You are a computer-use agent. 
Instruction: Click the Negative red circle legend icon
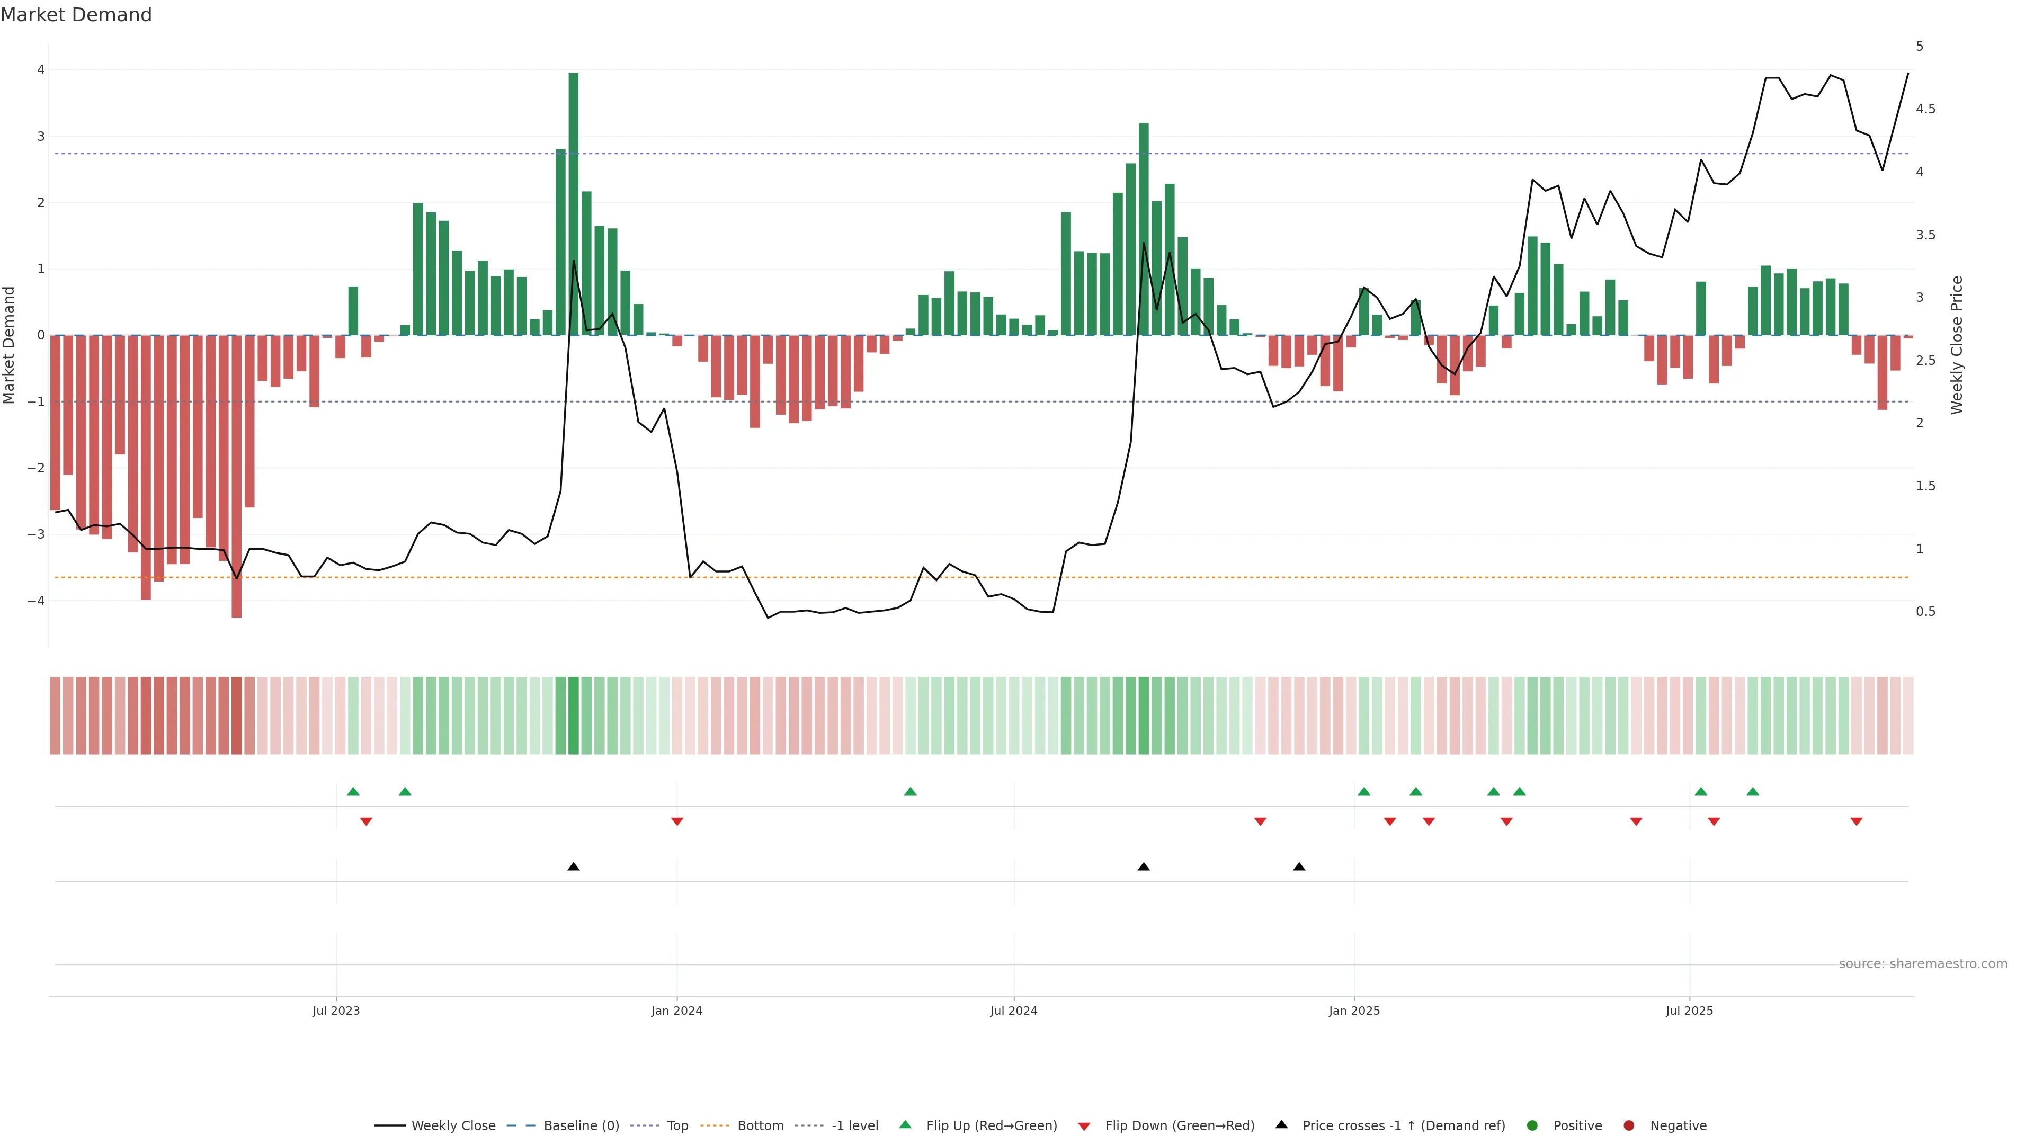point(1629,1126)
